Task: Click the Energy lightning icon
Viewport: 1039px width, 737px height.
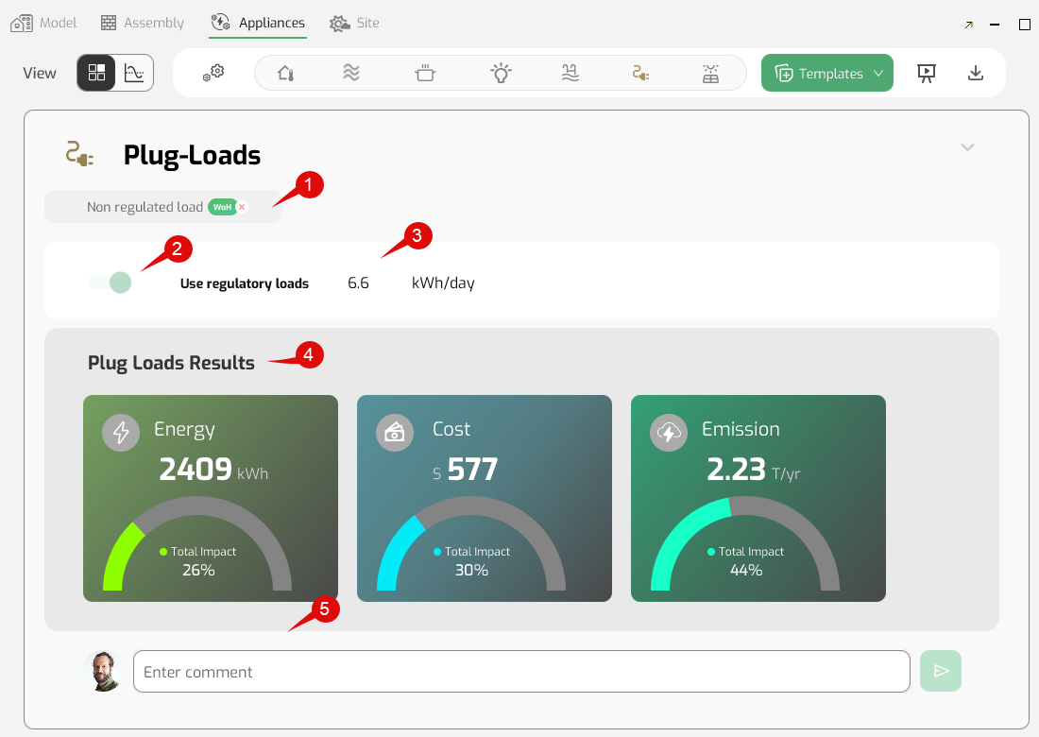Action: [x=121, y=433]
